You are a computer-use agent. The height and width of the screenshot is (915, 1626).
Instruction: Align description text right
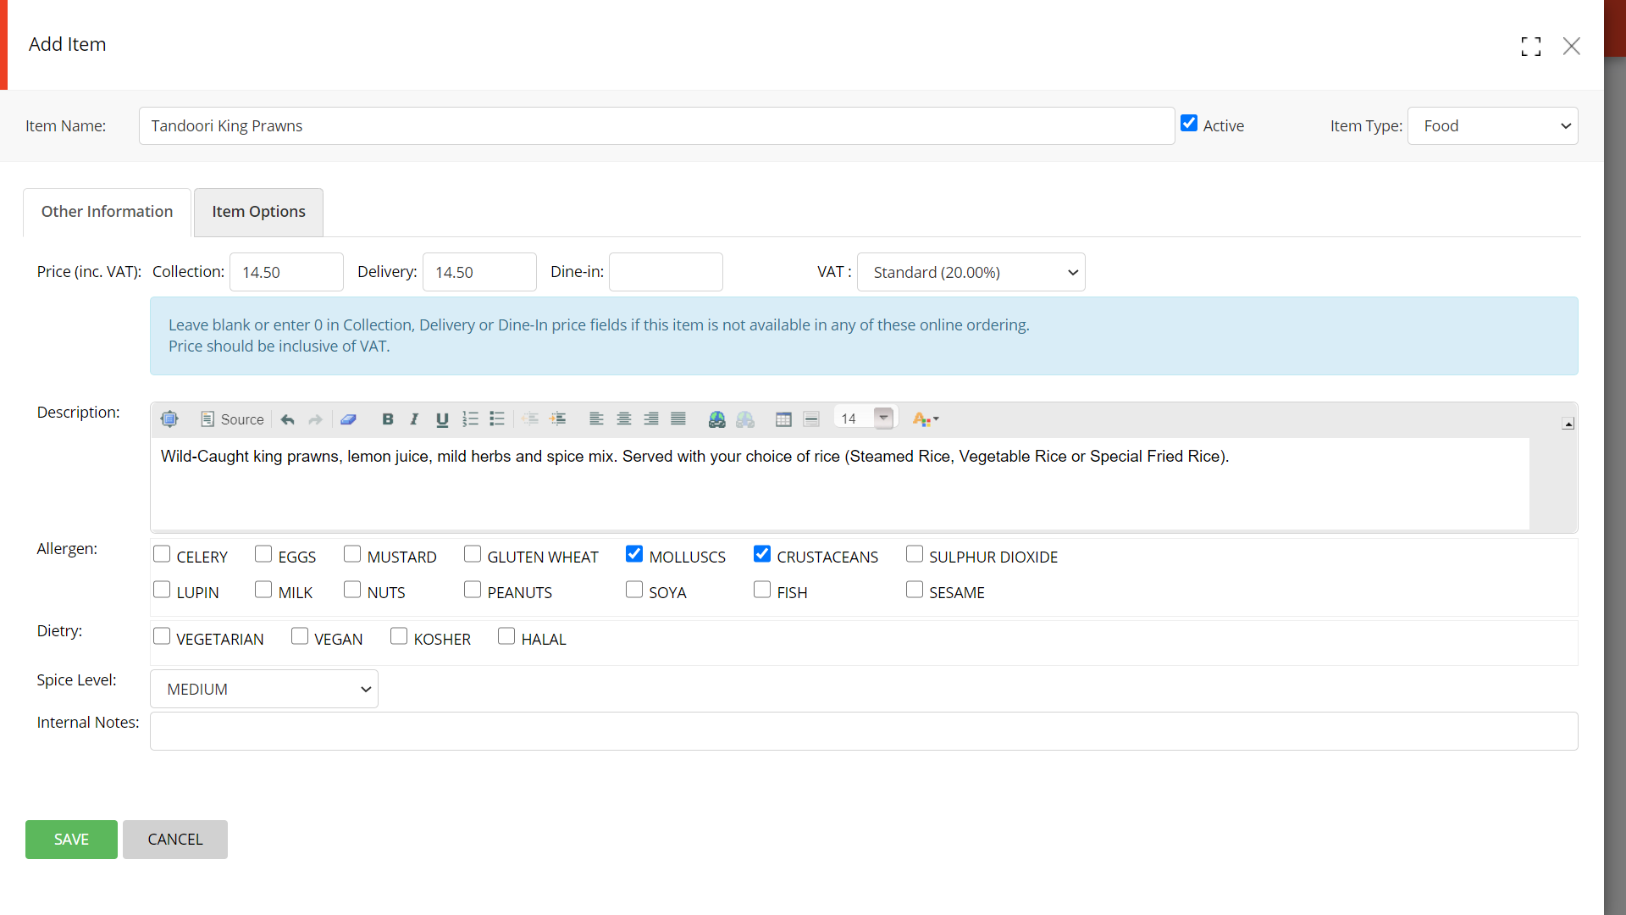651,419
